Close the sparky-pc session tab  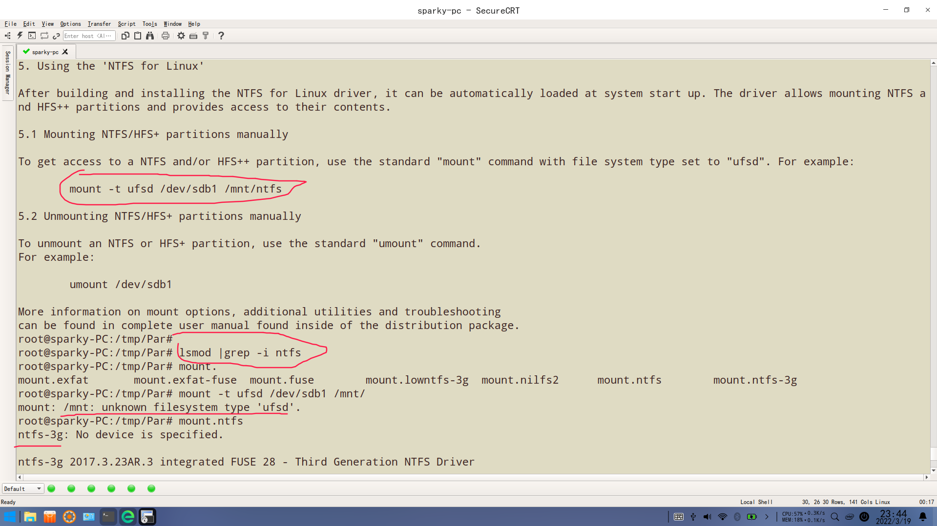point(65,52)
